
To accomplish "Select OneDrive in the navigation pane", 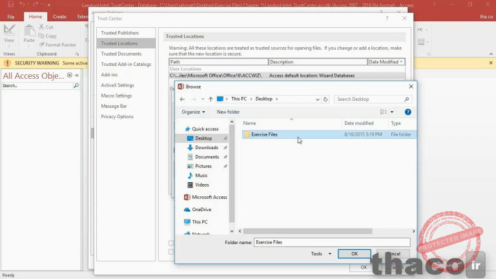I will pyautogui.click(x=201, y=209).
